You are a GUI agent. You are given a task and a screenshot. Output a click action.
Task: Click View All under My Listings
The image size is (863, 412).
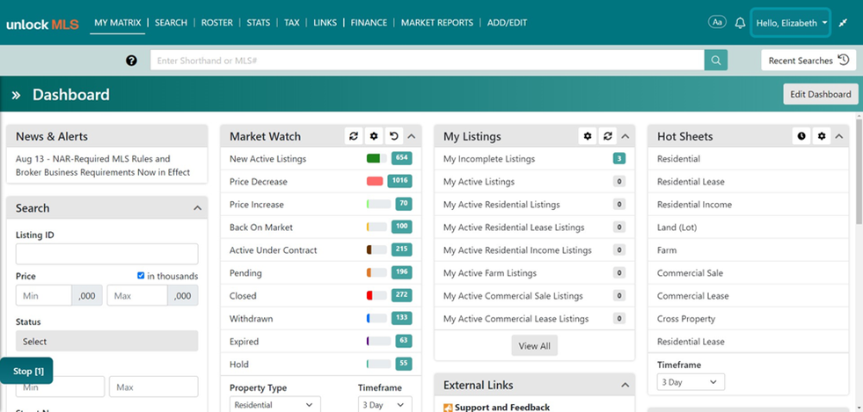(534, 345)
